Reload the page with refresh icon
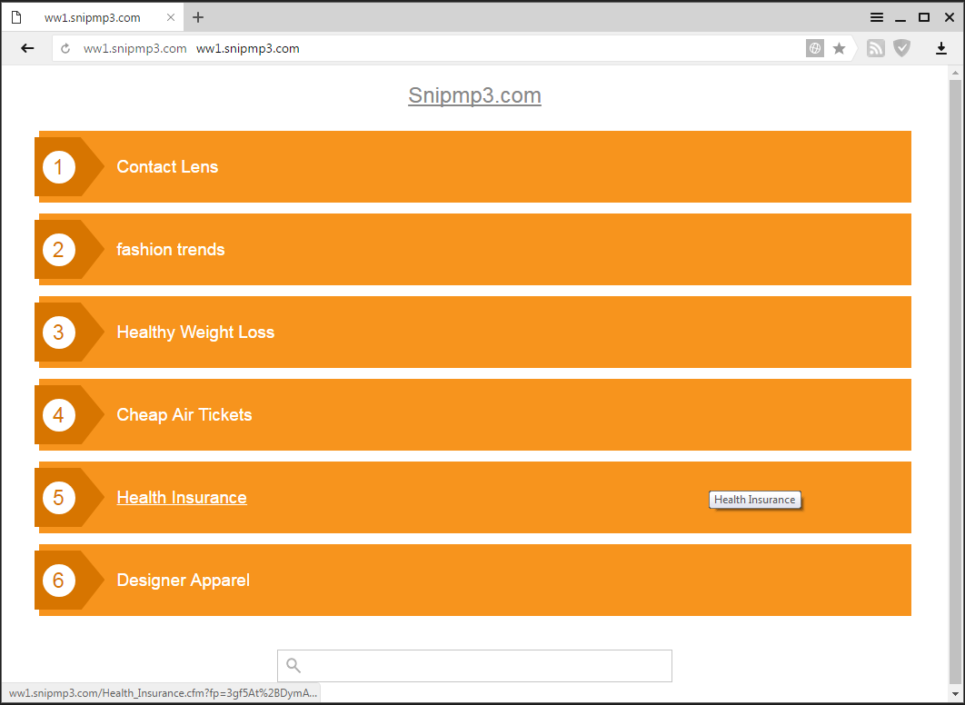Viewport: 965px width, 705px height. point(65,49)
